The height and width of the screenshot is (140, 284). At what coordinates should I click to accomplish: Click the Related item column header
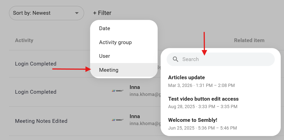tap(249, 40)
